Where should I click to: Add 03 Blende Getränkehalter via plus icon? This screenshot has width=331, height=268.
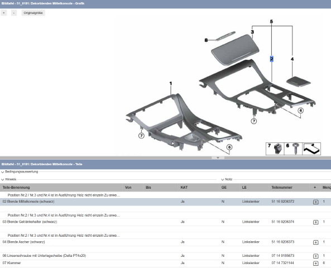coord(315,222)
